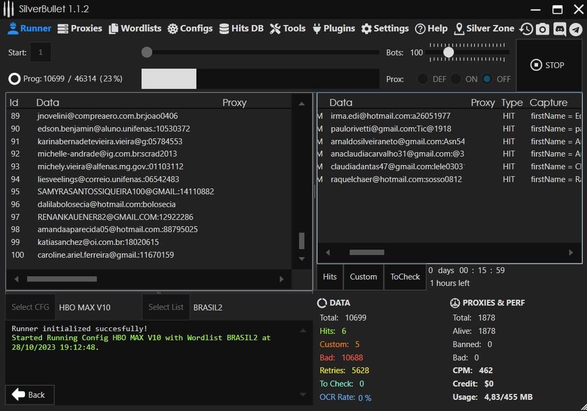Open the Telegram link icon
Screen dimensions: 587x411
576,29
